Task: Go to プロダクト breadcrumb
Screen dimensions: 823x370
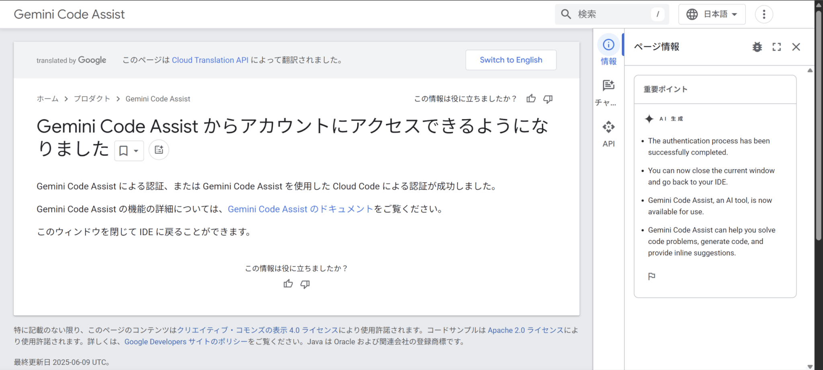Action: click(x=92, y=99)
